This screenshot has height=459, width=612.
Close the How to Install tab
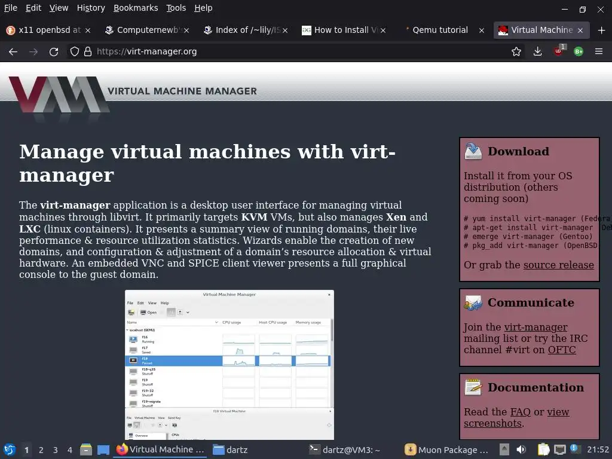tap(383, 30)
